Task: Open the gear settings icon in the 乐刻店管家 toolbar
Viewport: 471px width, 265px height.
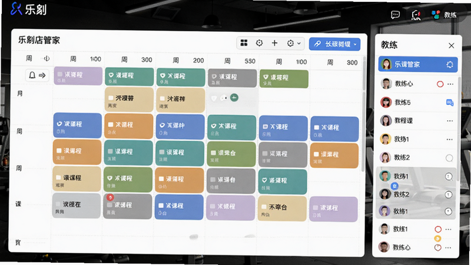Action: (290, 43)
